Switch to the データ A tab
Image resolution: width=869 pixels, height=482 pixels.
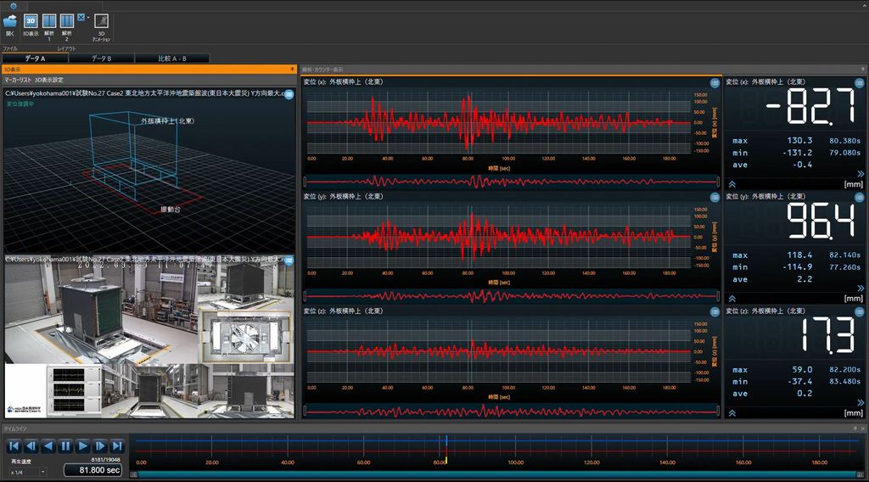pos(35,59)
